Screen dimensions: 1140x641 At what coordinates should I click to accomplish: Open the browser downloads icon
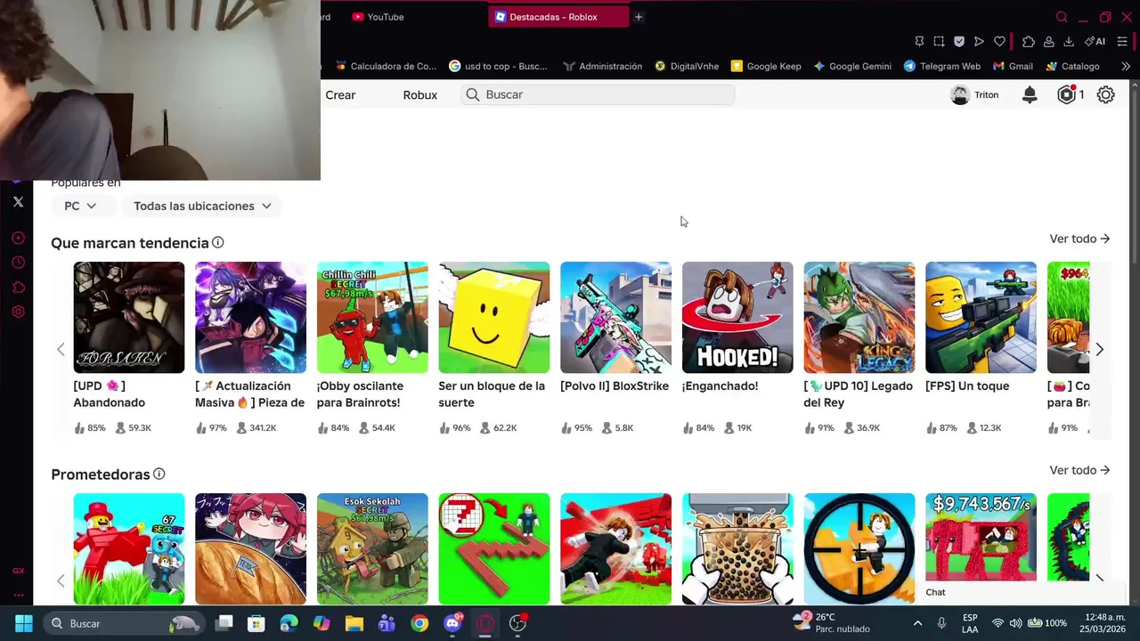coord(1069,42)
